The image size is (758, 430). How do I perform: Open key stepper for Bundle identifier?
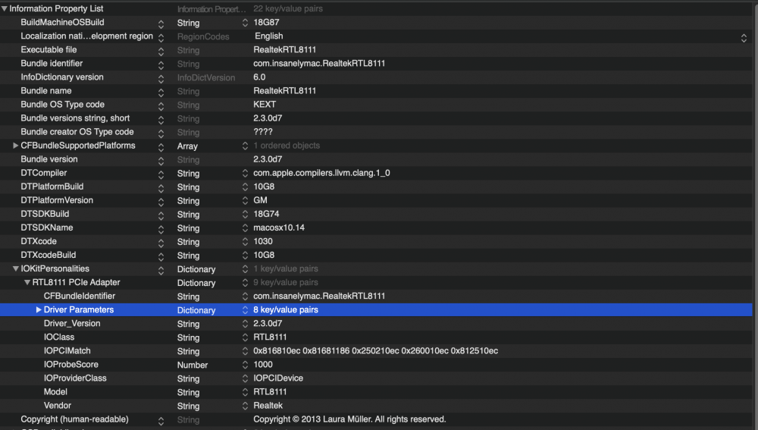161,64
